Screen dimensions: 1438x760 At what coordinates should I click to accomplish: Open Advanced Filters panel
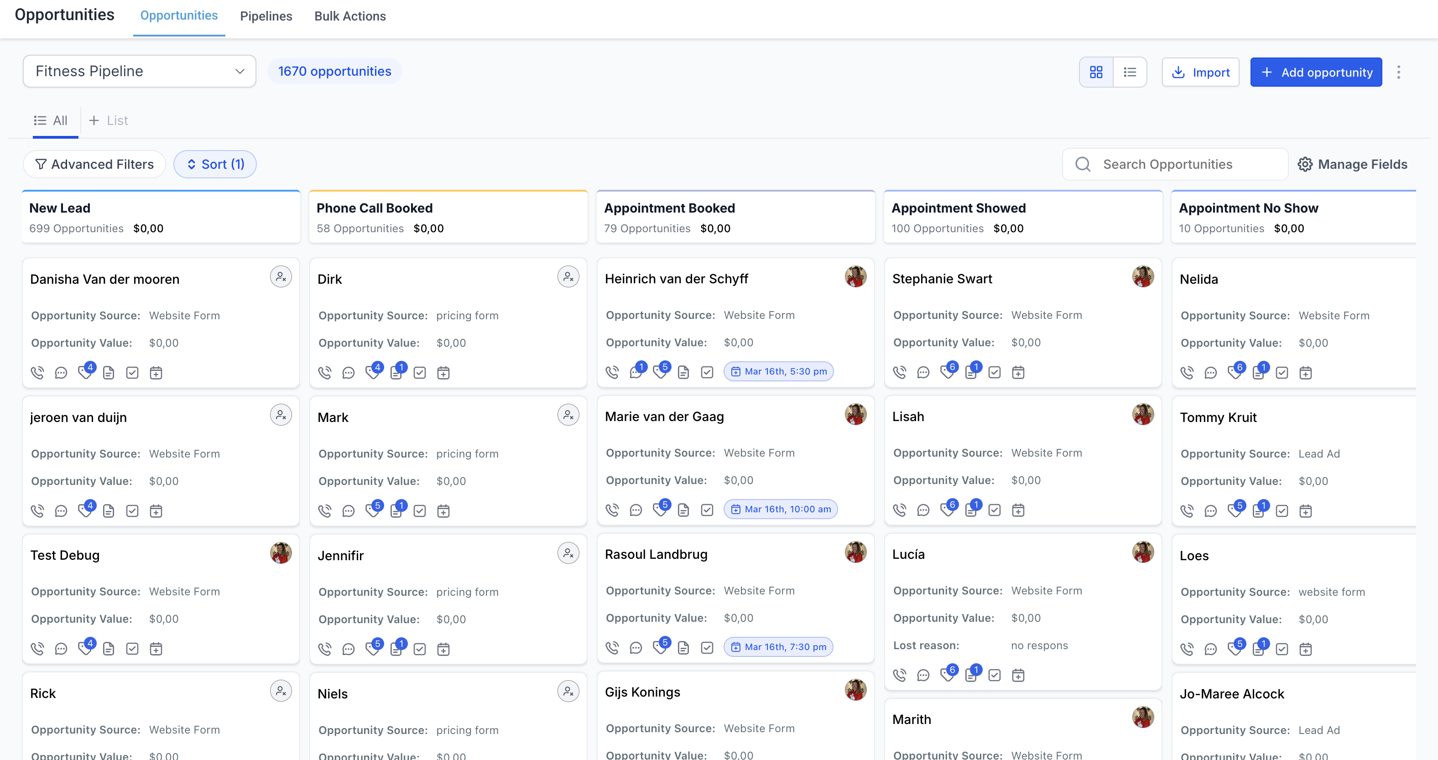pyautogui.click(x=94, y=164)
